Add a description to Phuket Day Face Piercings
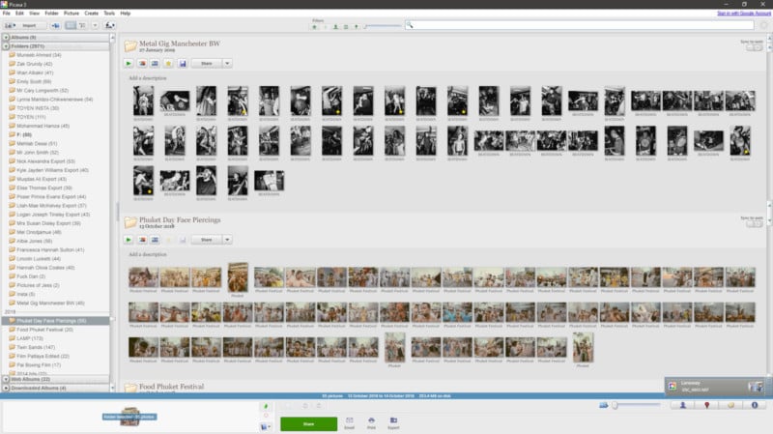 coord(148,254)
